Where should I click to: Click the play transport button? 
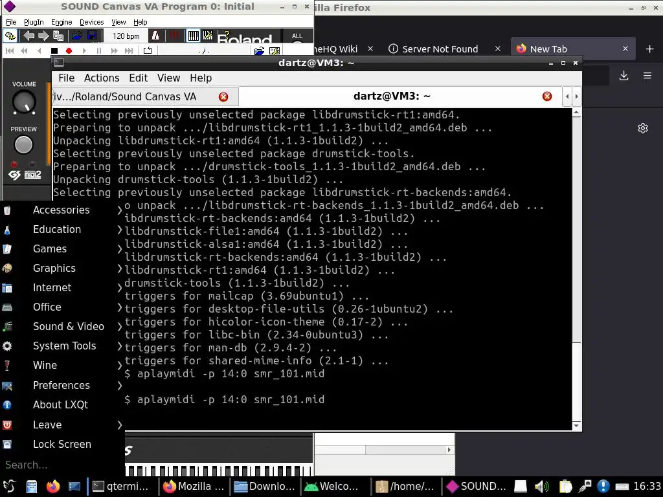point(84,50)
